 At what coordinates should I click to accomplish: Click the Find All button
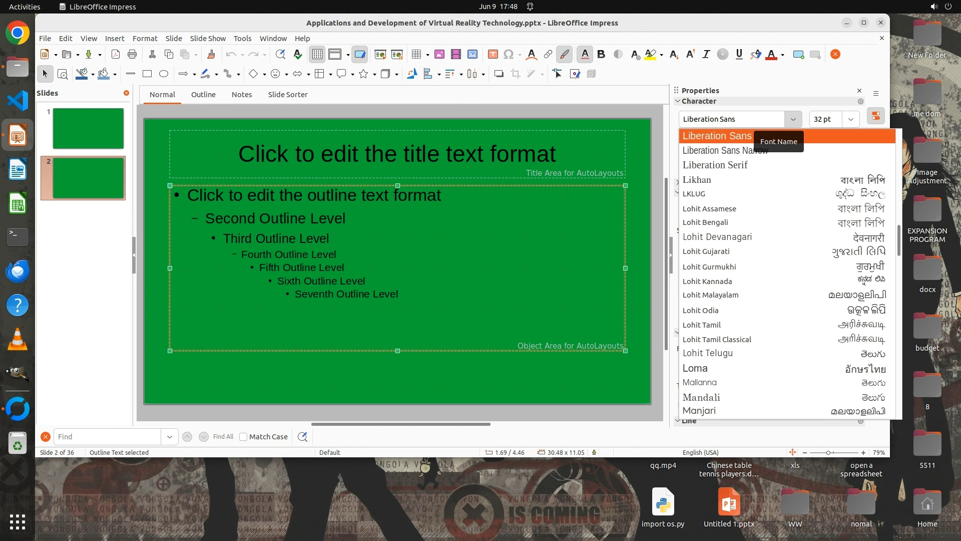(223, 437)
